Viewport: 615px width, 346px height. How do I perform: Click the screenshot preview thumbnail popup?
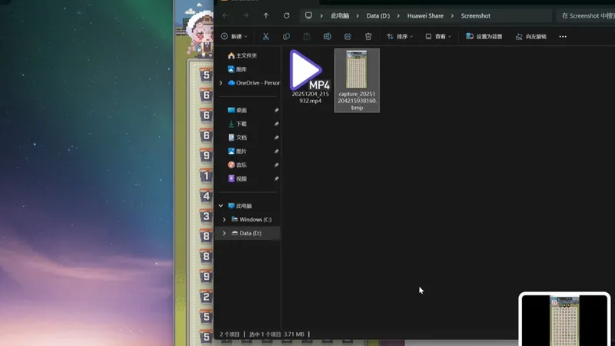pyautogui.click(x=564, y=319)
